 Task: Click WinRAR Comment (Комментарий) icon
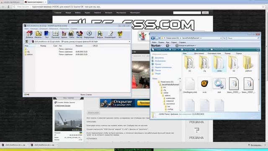click(x=110, y=34)
